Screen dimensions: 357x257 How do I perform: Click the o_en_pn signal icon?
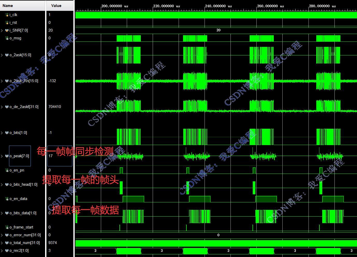tap(7, 170)
